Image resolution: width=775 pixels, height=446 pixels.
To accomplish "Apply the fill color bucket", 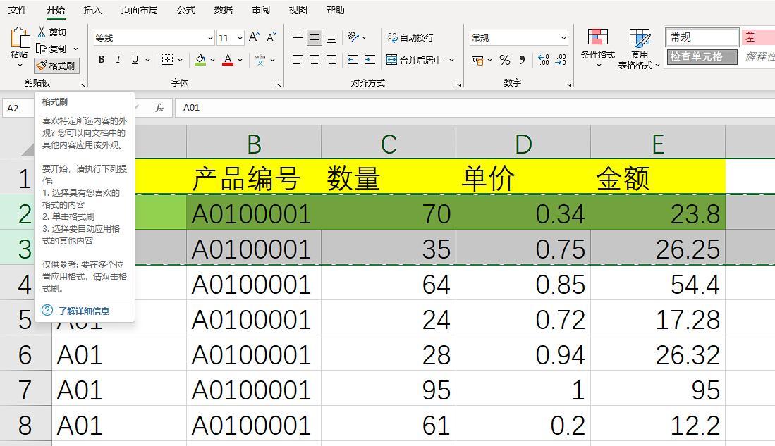I will coord(200,60).
